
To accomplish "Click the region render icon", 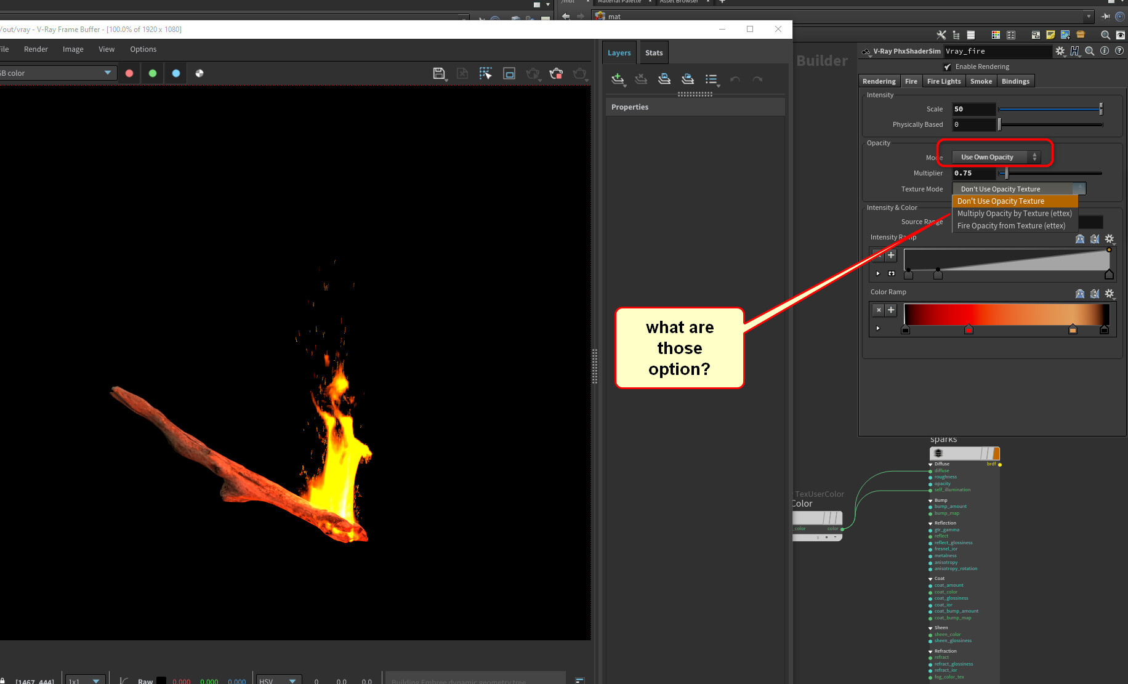I will pos(509,74).
